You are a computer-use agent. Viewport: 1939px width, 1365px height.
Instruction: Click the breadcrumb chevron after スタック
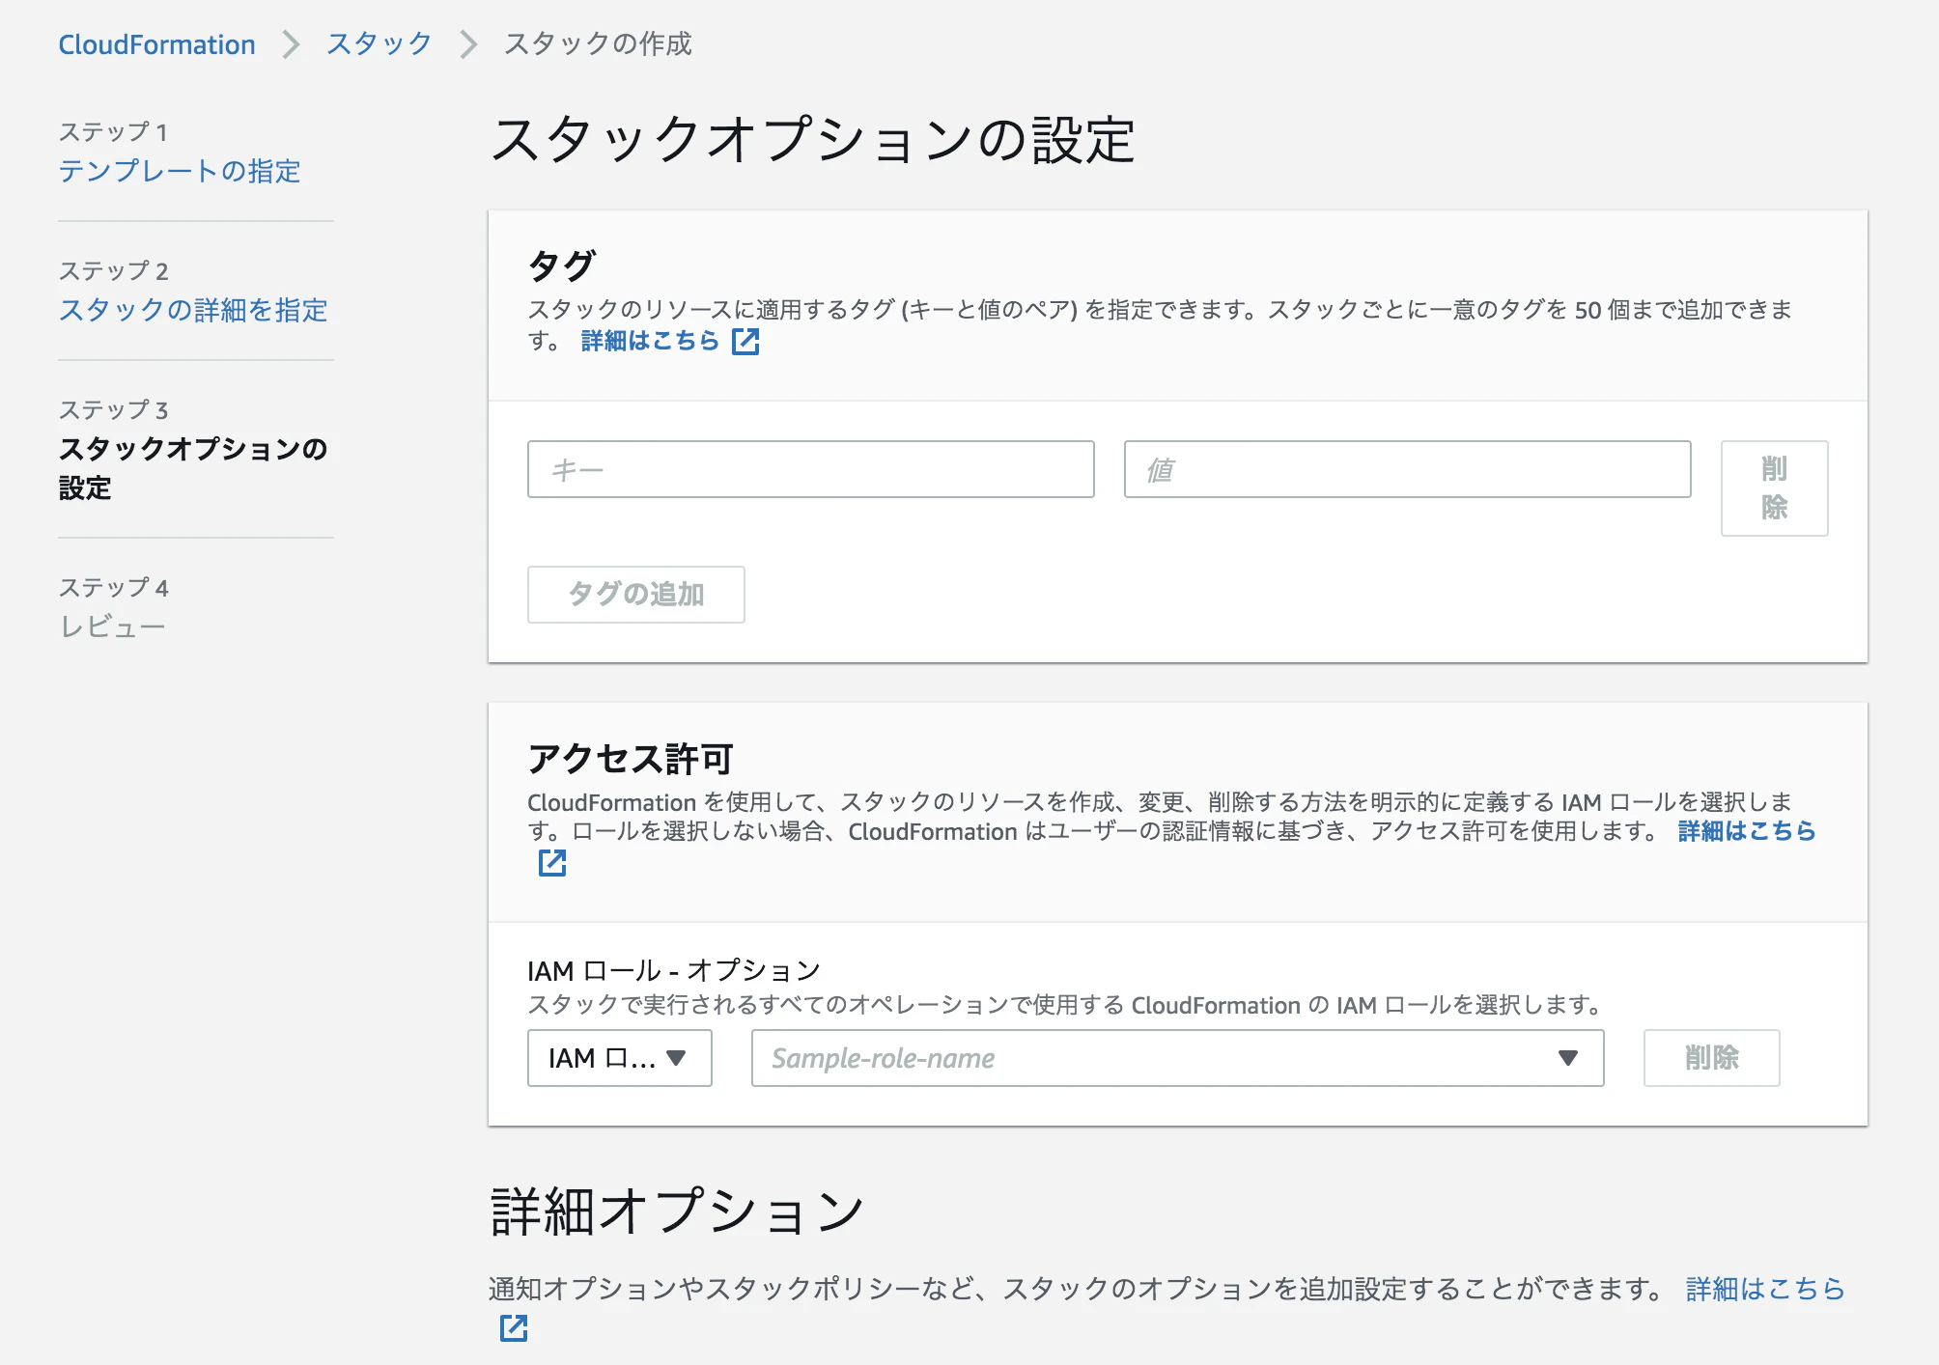click(x=468, y=44)
